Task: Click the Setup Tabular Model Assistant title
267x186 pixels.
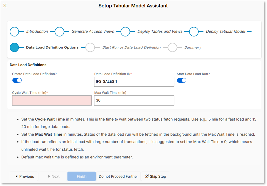Action: click(x=133, y=6)
